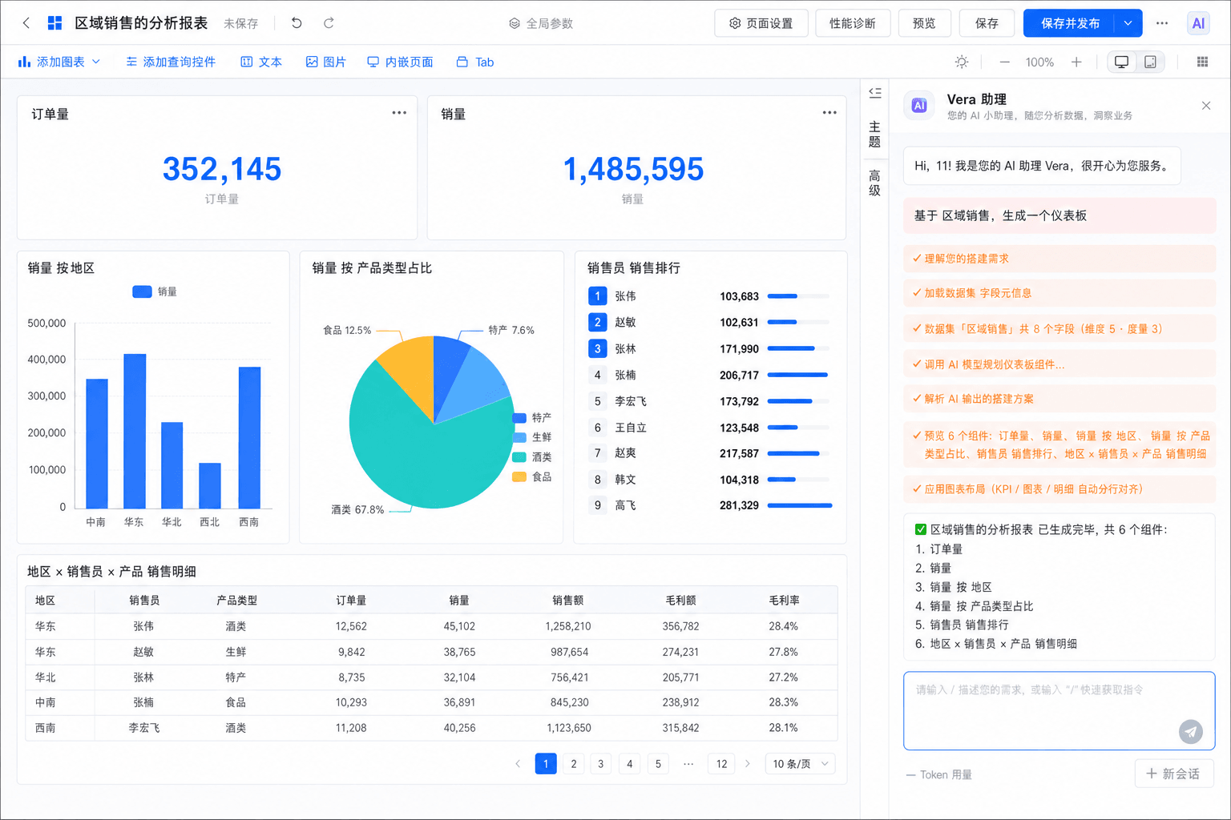Click the 酒类 legend swatch in pie chart
This screenshot has width=1231, height=820.
519,456
